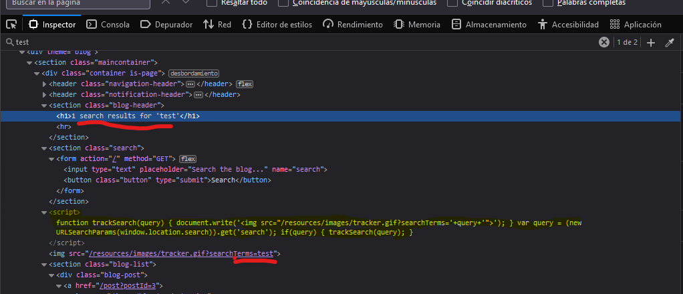Screen dimensions: 683x294
Task: Expand the notification-header node
Action: click(44, 94)
